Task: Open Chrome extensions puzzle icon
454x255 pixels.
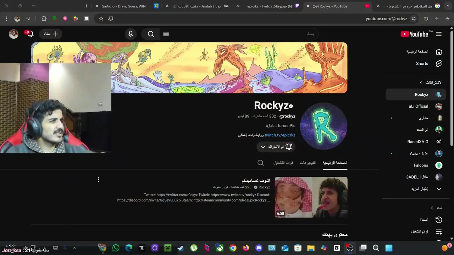Action: click(x=44, y=18)
